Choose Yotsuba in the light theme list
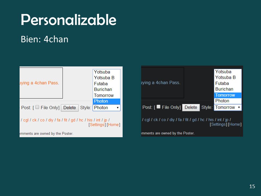This screenshot has height=196, width=261. [x=107, y=72]
